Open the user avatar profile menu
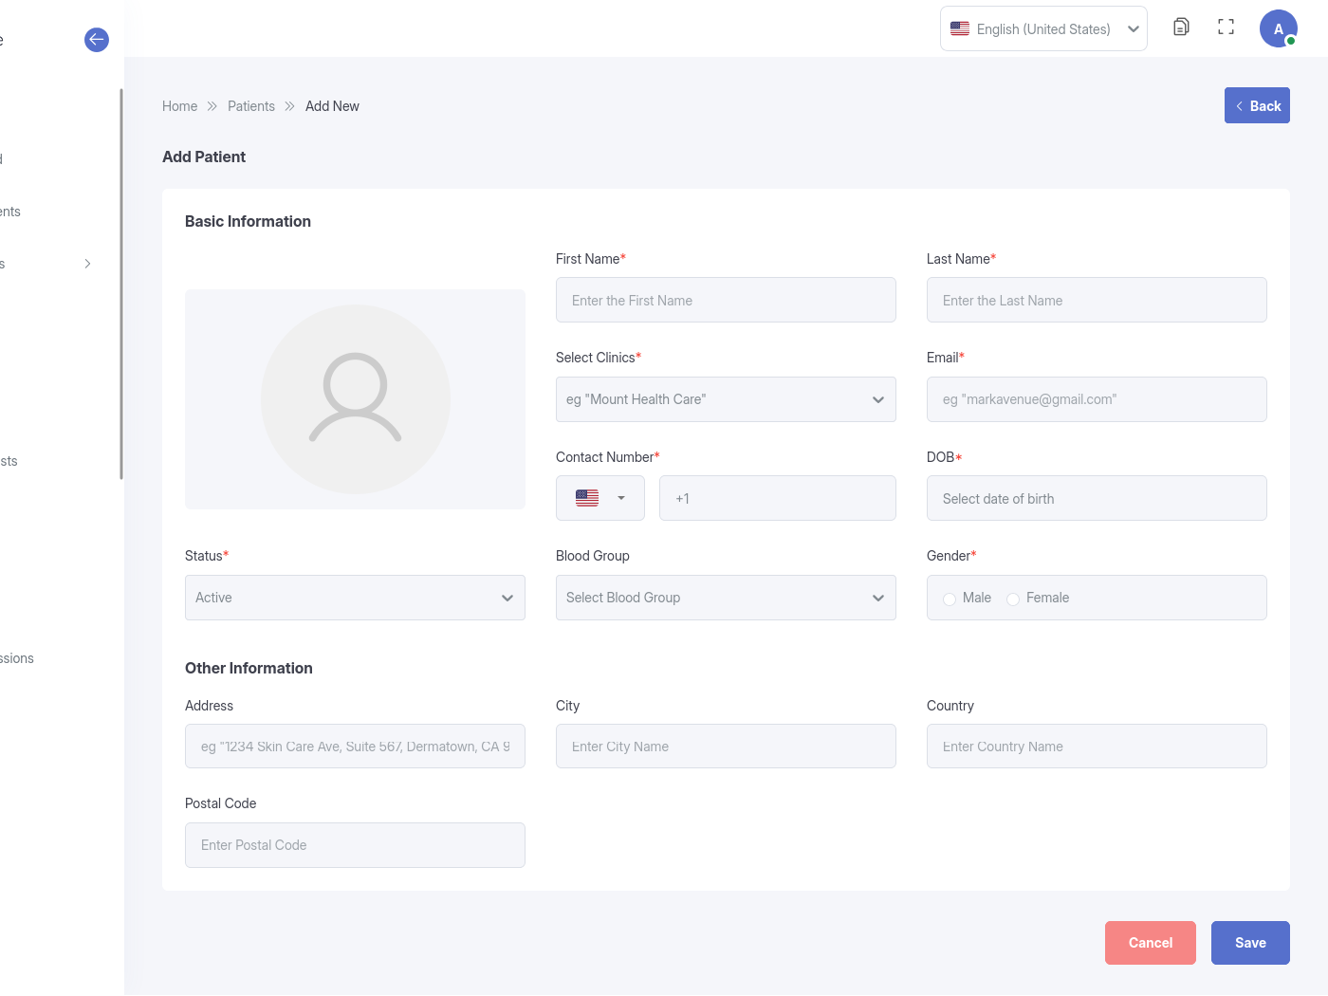This screenshot has width=1328, height=996. coord(1278,28)
